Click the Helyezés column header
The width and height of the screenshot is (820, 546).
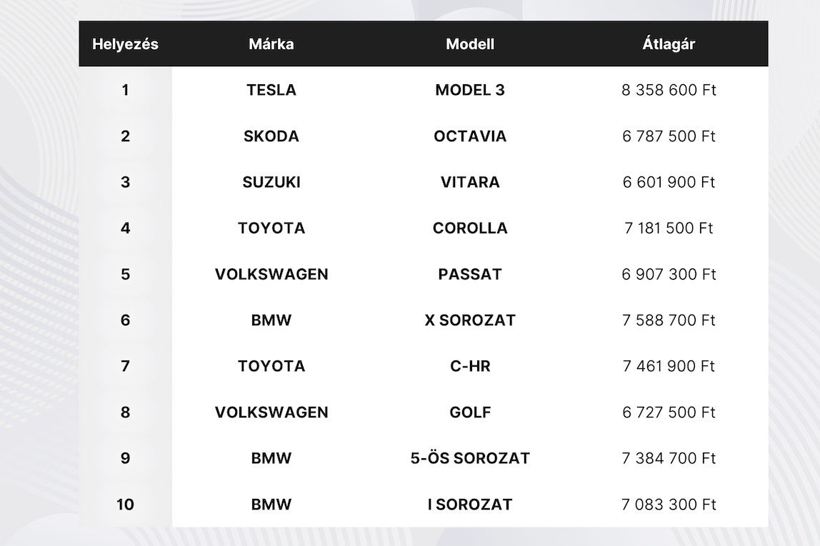pyautogui.click(x=125, y=44)
